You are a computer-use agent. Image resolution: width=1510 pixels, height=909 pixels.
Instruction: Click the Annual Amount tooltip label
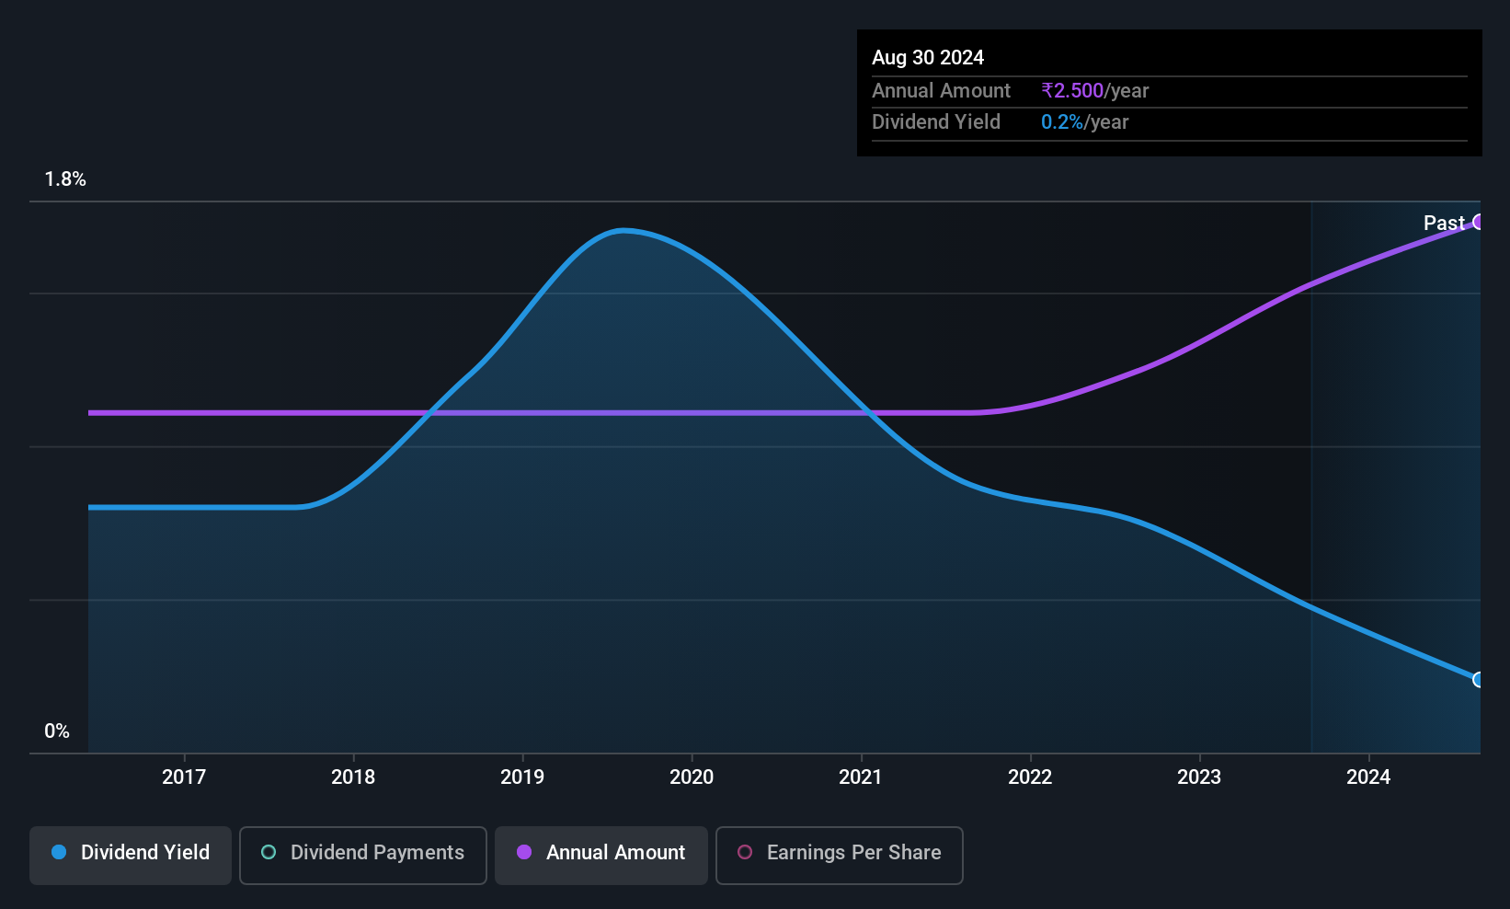point(941,91)
